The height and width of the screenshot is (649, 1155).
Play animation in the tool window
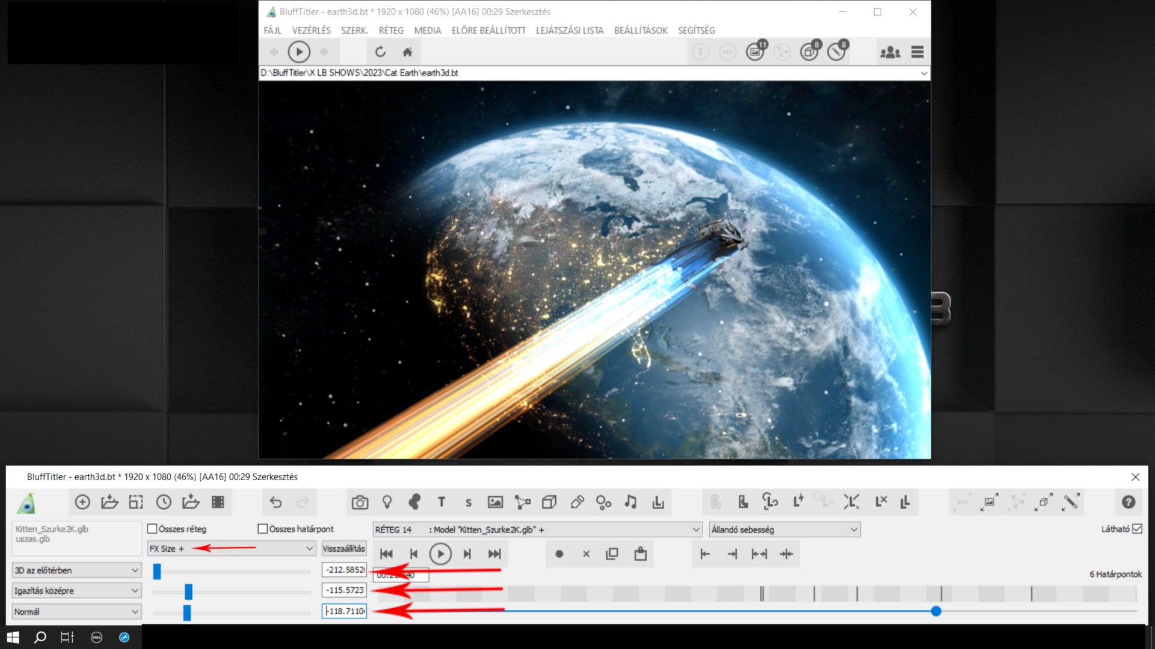pos(440,554)
